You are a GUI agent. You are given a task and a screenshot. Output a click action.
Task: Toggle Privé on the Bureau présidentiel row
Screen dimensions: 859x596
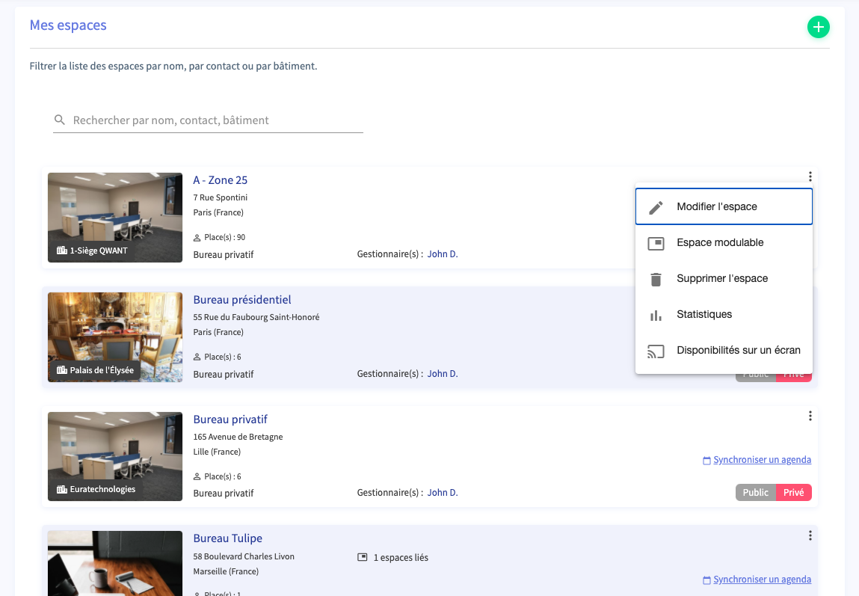tap(795, 374)
